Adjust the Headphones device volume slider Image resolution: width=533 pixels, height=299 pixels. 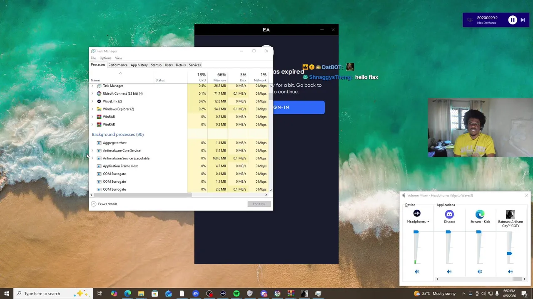pyautogui.click(x=416, y=232)
